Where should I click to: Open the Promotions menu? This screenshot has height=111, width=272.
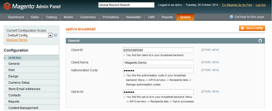111,17
